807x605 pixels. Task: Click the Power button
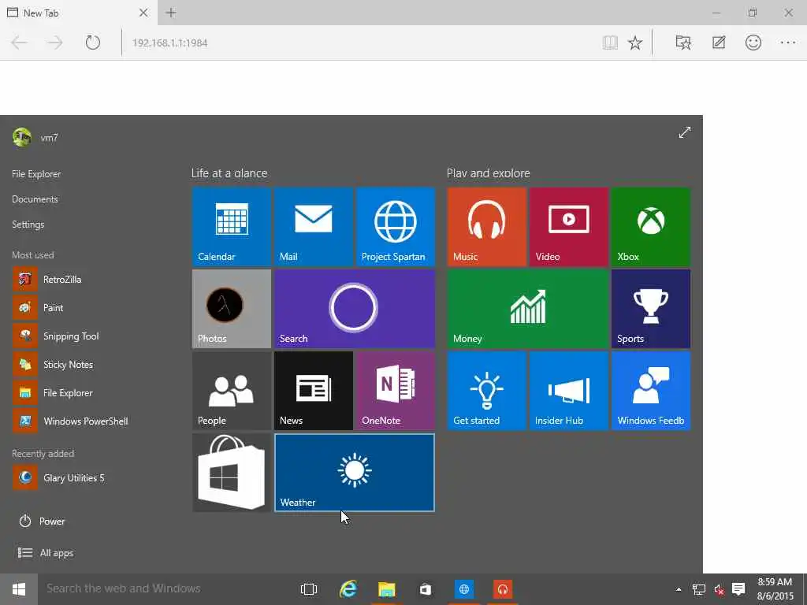(42, 521)
